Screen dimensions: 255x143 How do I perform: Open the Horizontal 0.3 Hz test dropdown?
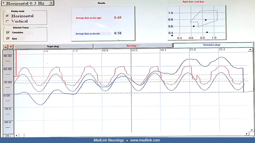click(x=51, y=3)
